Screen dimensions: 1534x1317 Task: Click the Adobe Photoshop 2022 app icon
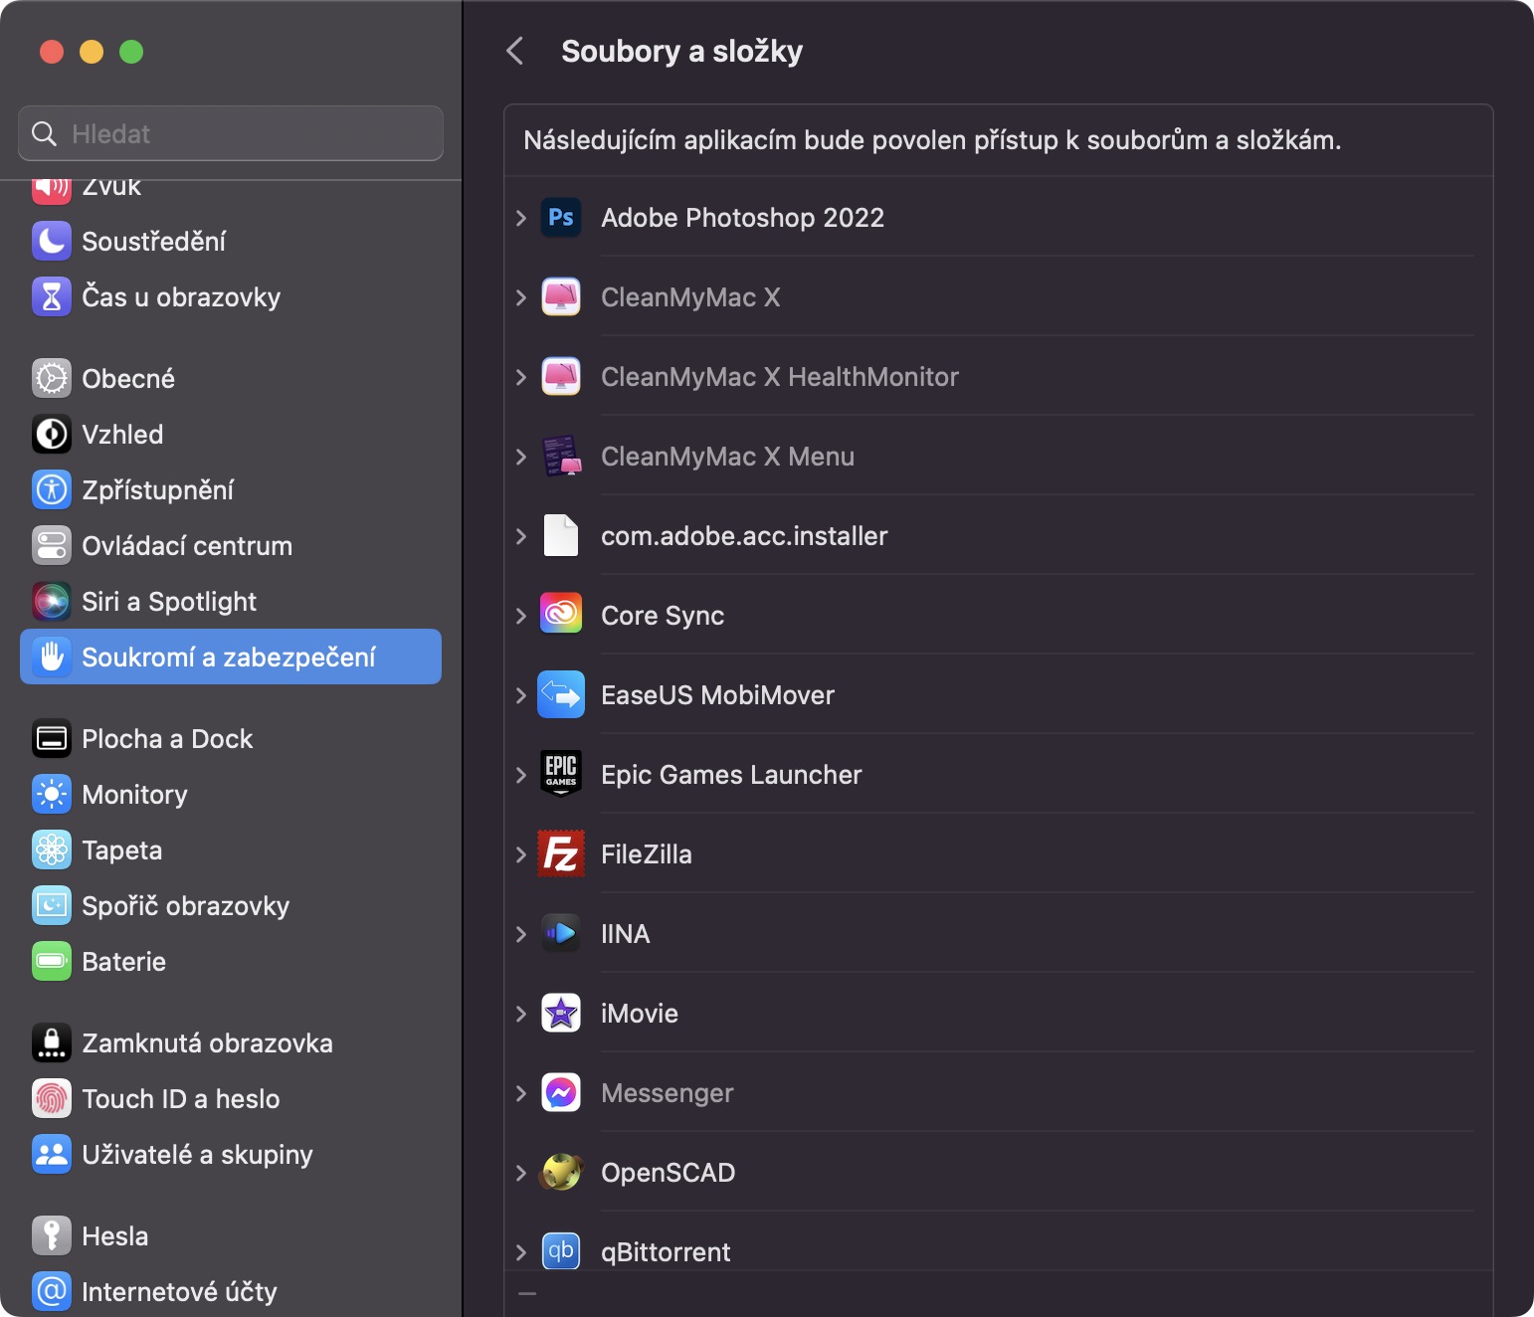(x=561, y=218)
